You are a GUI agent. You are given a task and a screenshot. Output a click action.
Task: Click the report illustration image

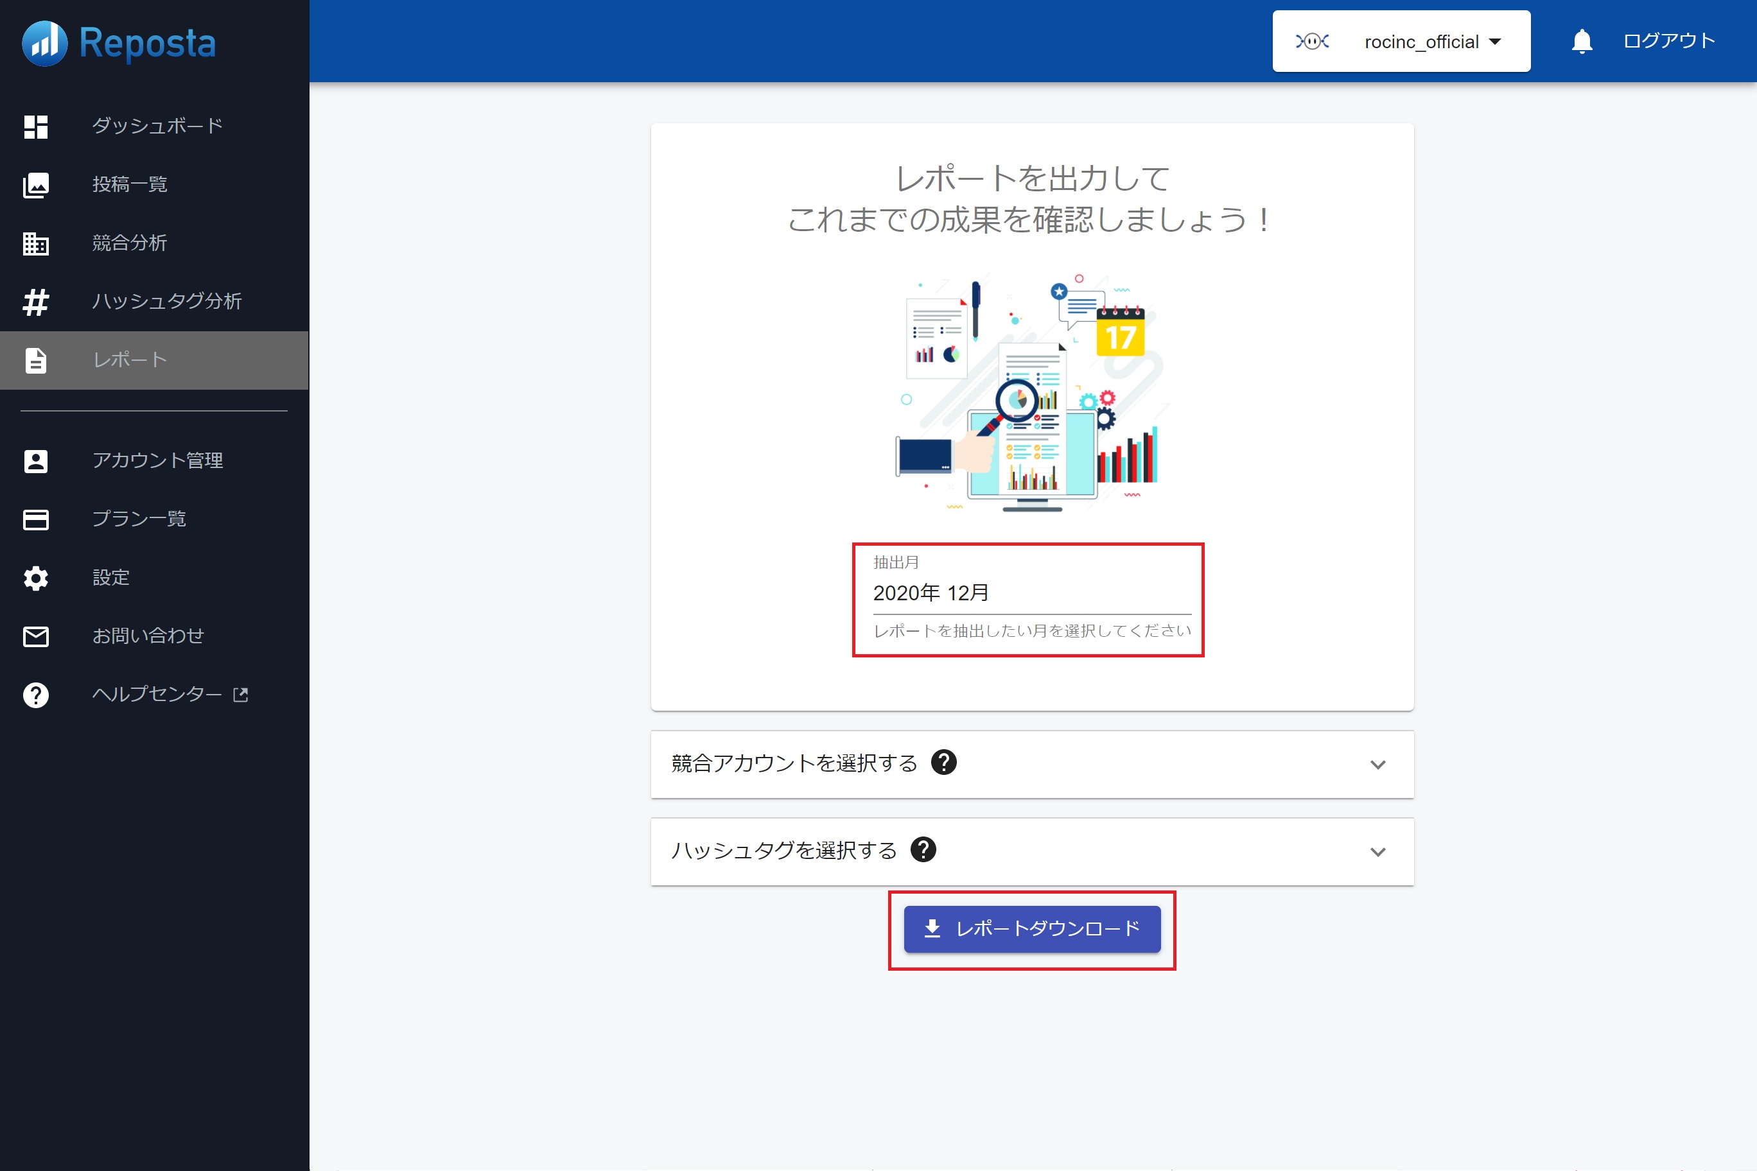(1031, 393)
